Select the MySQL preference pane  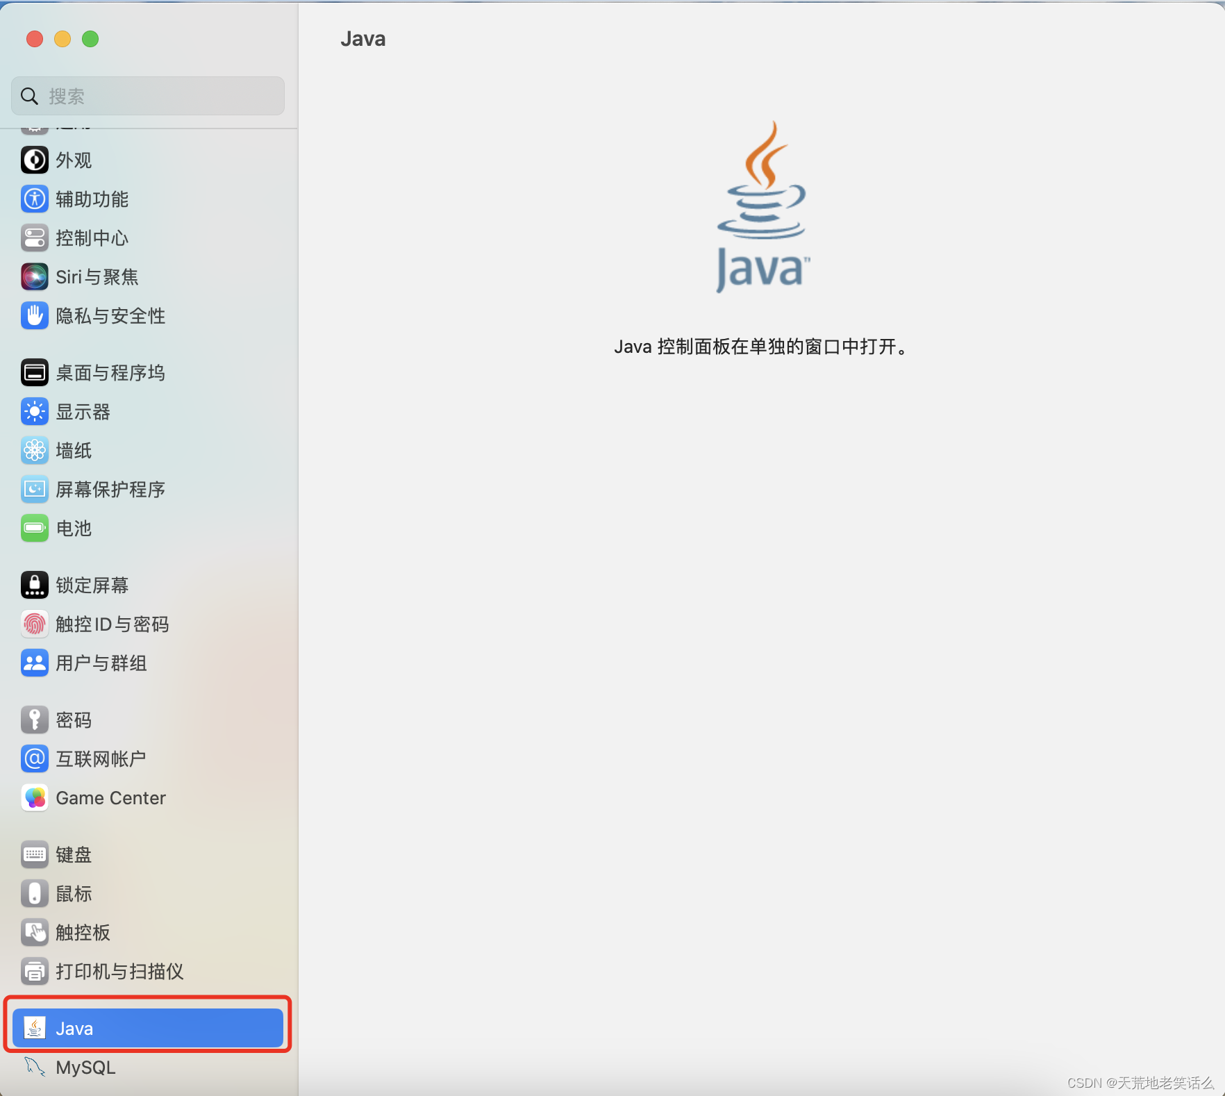coord(85,1068)
